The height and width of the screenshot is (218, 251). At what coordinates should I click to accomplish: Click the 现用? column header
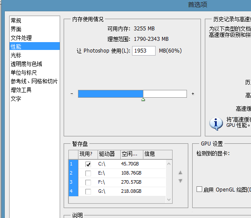[88, 154]
